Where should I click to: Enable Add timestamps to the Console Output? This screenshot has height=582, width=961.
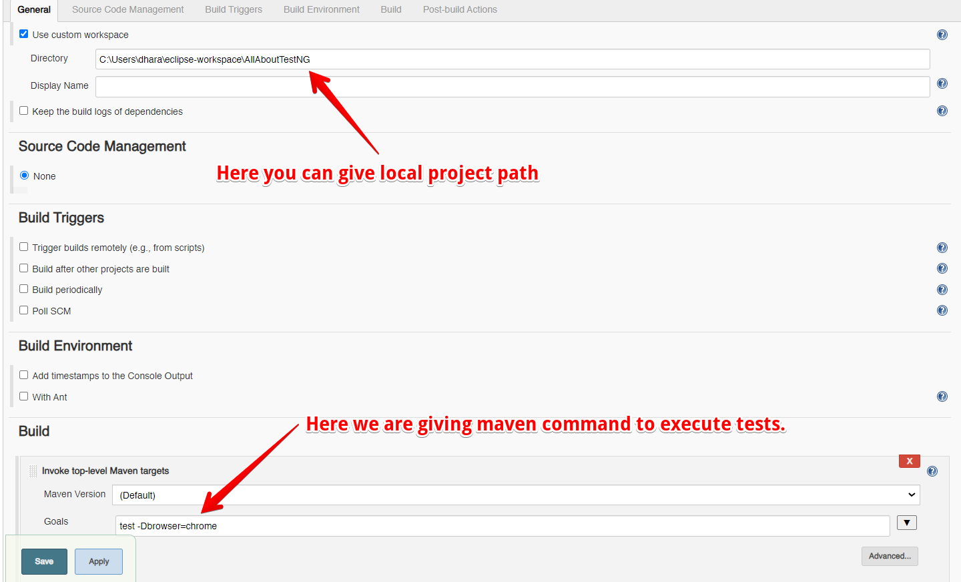[23, 375]
